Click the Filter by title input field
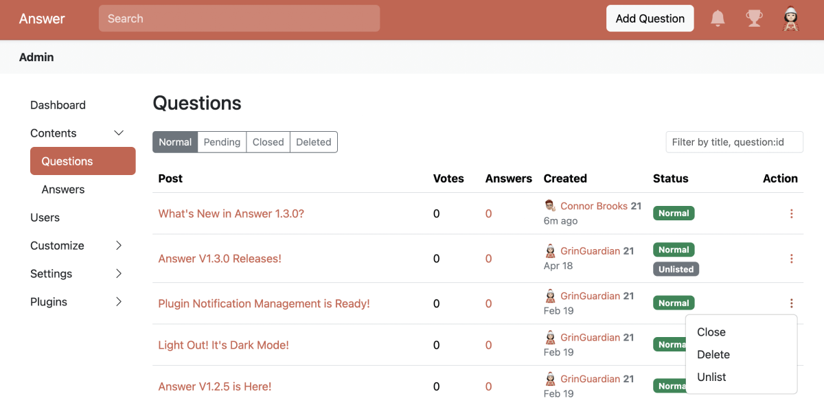The image size is (824, 405). [734, 142]
